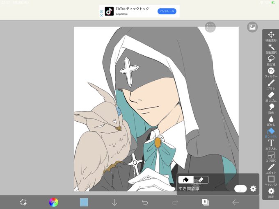Viewport: 279px width, 209px height.
Task: Go back with the left arrow
Action: point(236,202)
